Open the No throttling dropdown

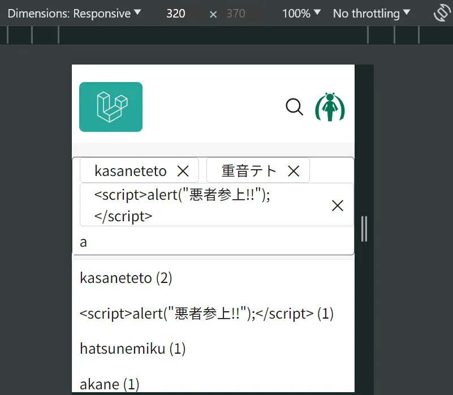tap(372, 13)
